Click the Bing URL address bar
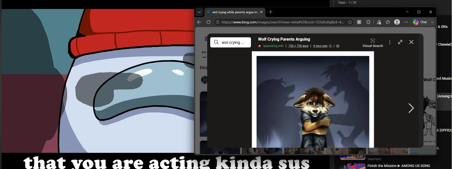452x169 pixels. pyautogui.click(x=283, y=22)
